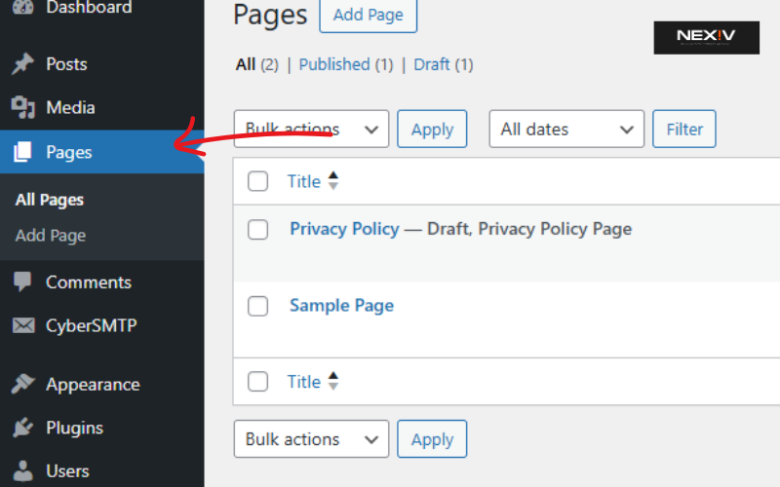Click the Pages icon in sidebar
Image resolution: width=780 pixels, height=487 pixels.
pos(22,152)
